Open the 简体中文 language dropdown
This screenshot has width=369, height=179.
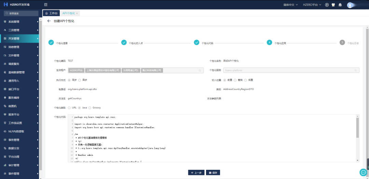click(x=286, y=5)
